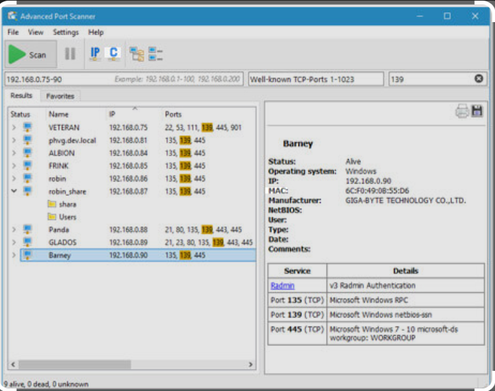Expand the VETERAN host row
The height and width of the screenshot is (391, 495).
pyautogui.click(x=14, y=128)
